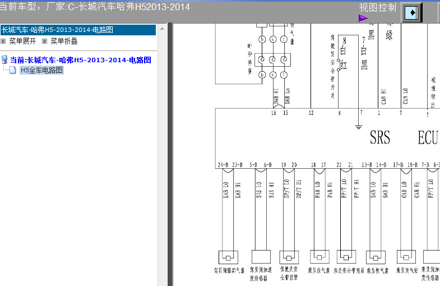
Task: Click the PAB LO wire label
Action: click(317, 190)
